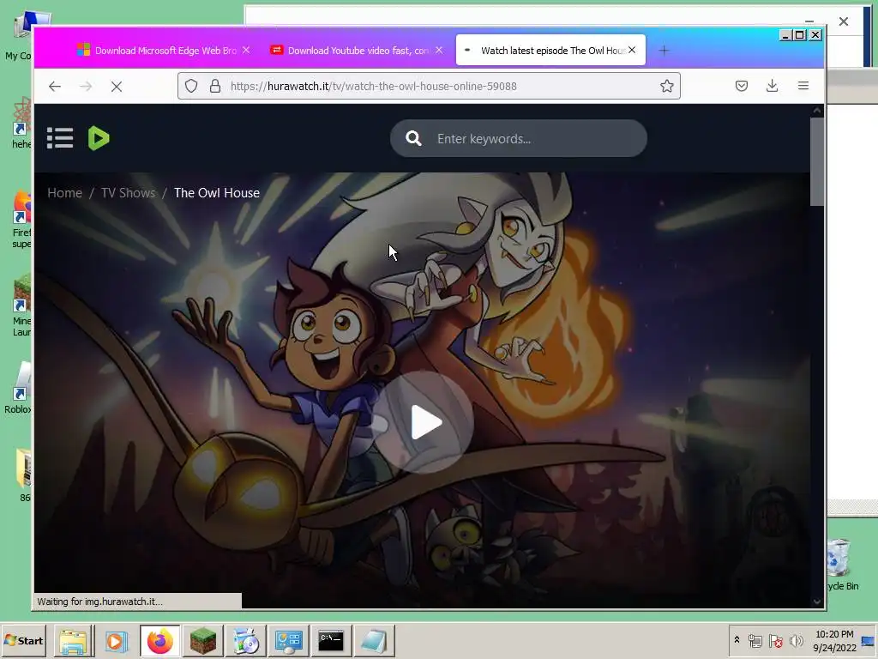Close The Owl House tab
878x659 pixels.
tap(632, 50)
